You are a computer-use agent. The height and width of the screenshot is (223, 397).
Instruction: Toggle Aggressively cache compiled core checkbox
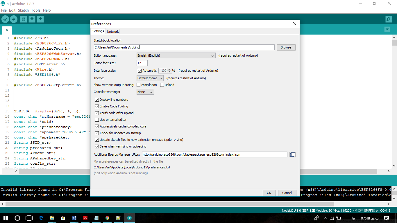pos(97,126)
